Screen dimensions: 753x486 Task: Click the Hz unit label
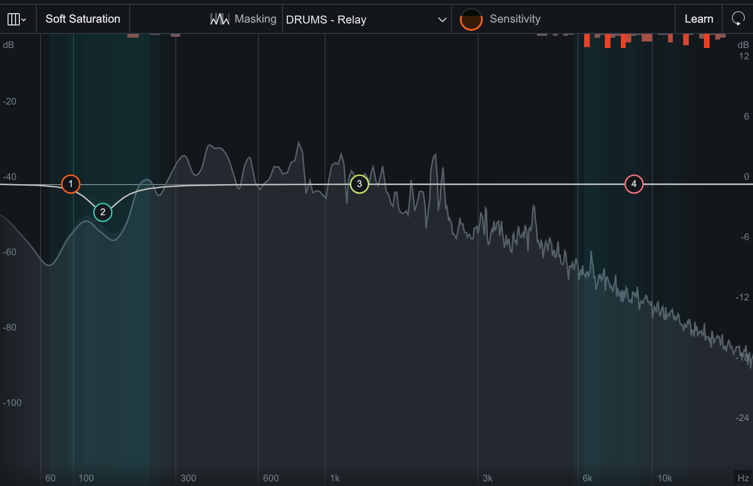click(743, 478)
